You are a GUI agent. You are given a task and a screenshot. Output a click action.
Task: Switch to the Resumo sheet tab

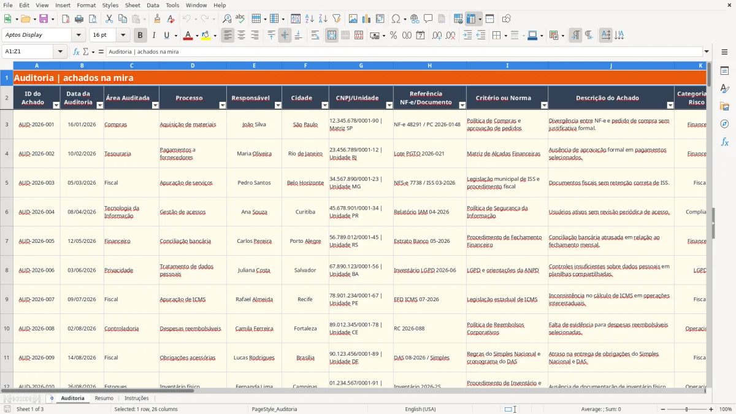pyautogui.click(x=104, y=398)
